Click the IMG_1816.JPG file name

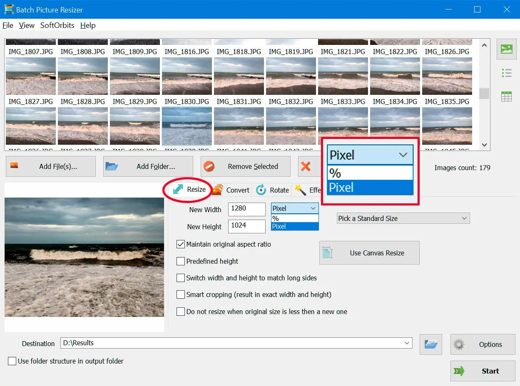click(x=187, y=52)
